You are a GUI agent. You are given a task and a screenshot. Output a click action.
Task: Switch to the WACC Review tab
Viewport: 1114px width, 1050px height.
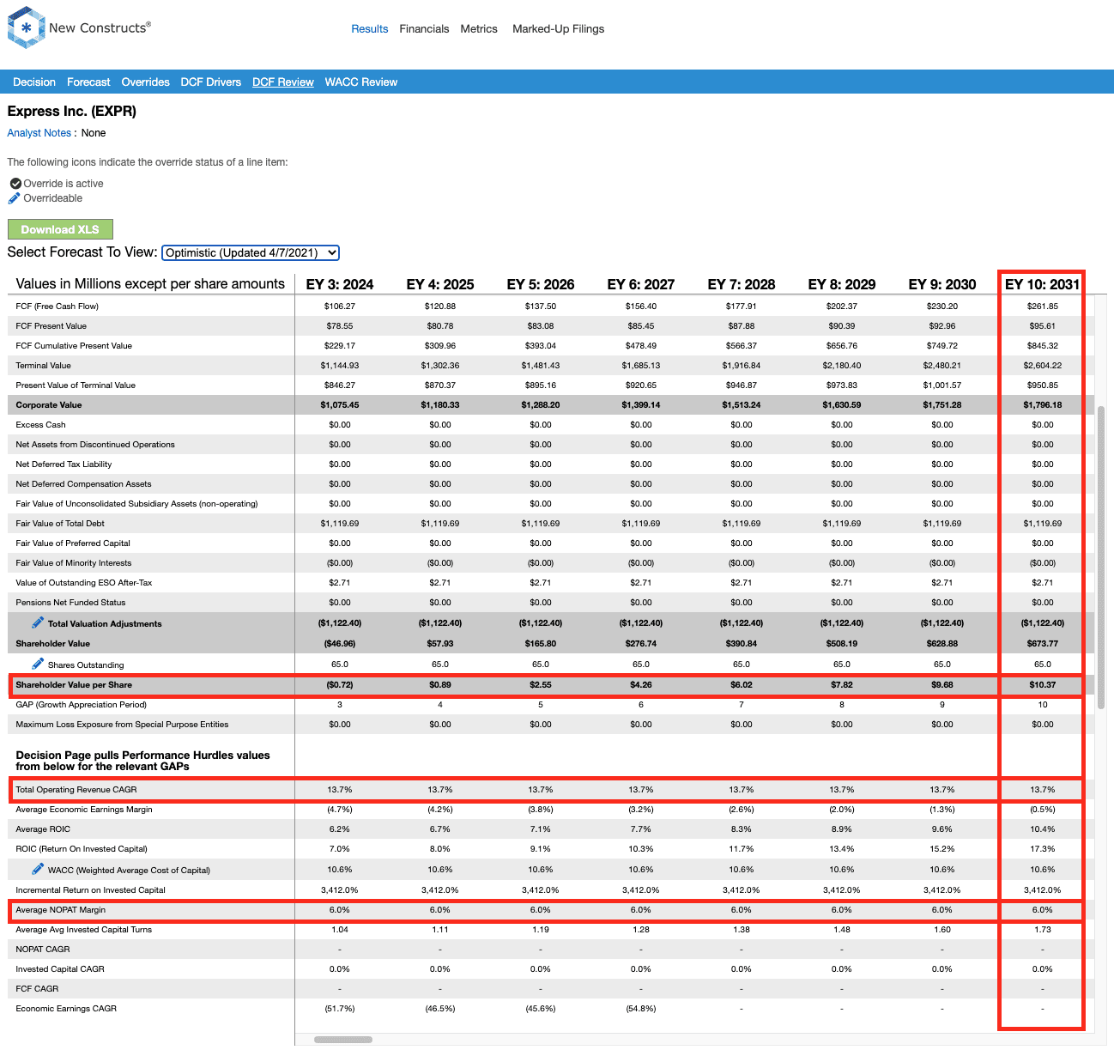click(361, 82)
